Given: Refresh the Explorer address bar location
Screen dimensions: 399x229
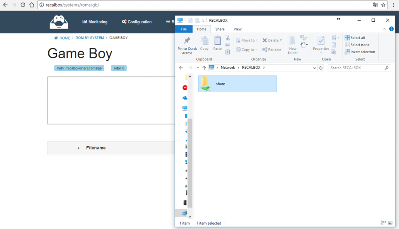Looking at the screenshot, I should click(321, 68).
